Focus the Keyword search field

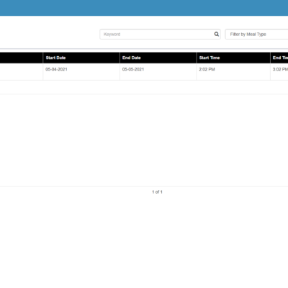pyautogui.click(x=160, y=34)
